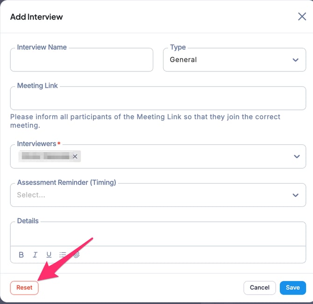Toggle underline formatting in Details editor

pyautogui.click(x=49, y=255)
